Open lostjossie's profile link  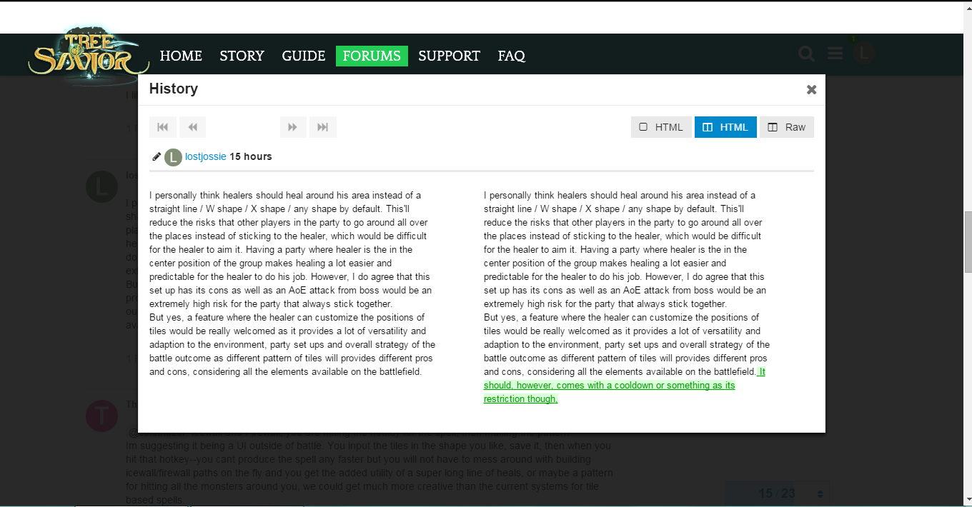pyautogui.click(x=205, y=156)
